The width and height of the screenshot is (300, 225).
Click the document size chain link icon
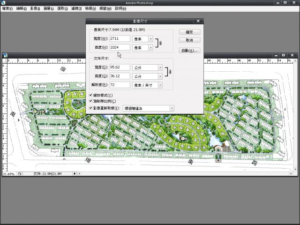(170, 72)
